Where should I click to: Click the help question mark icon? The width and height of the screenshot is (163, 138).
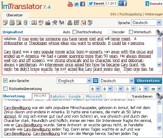pos(90,22)
